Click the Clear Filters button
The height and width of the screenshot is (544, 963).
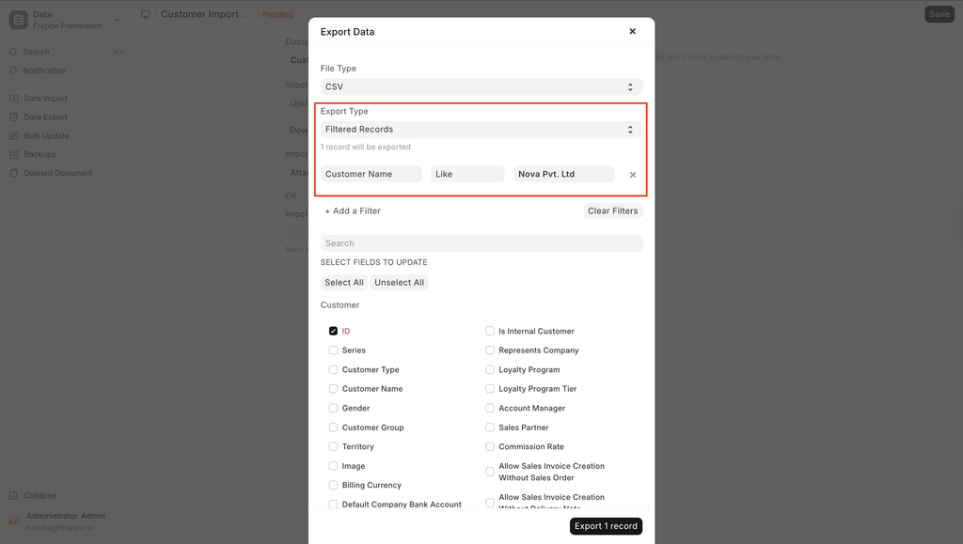pos(612,211)
